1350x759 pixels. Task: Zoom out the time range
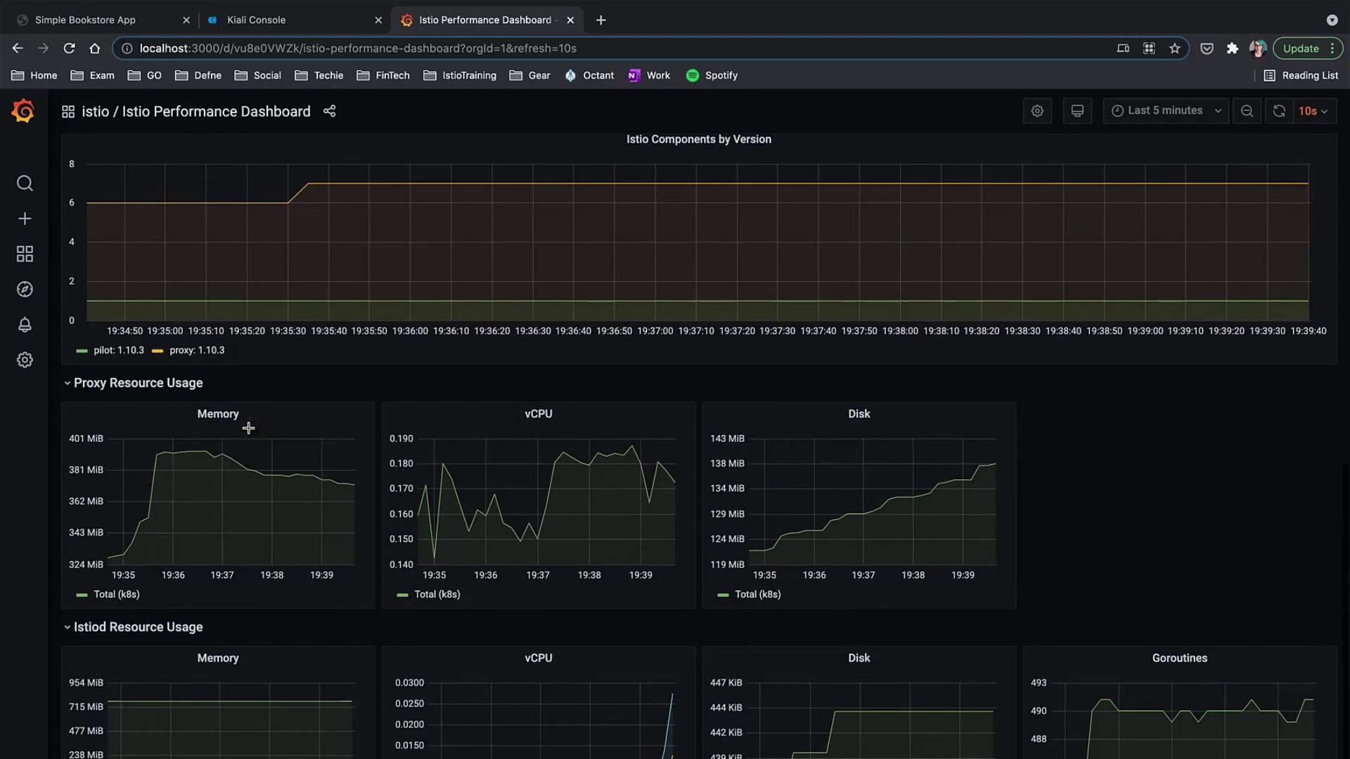[1247, 111]
